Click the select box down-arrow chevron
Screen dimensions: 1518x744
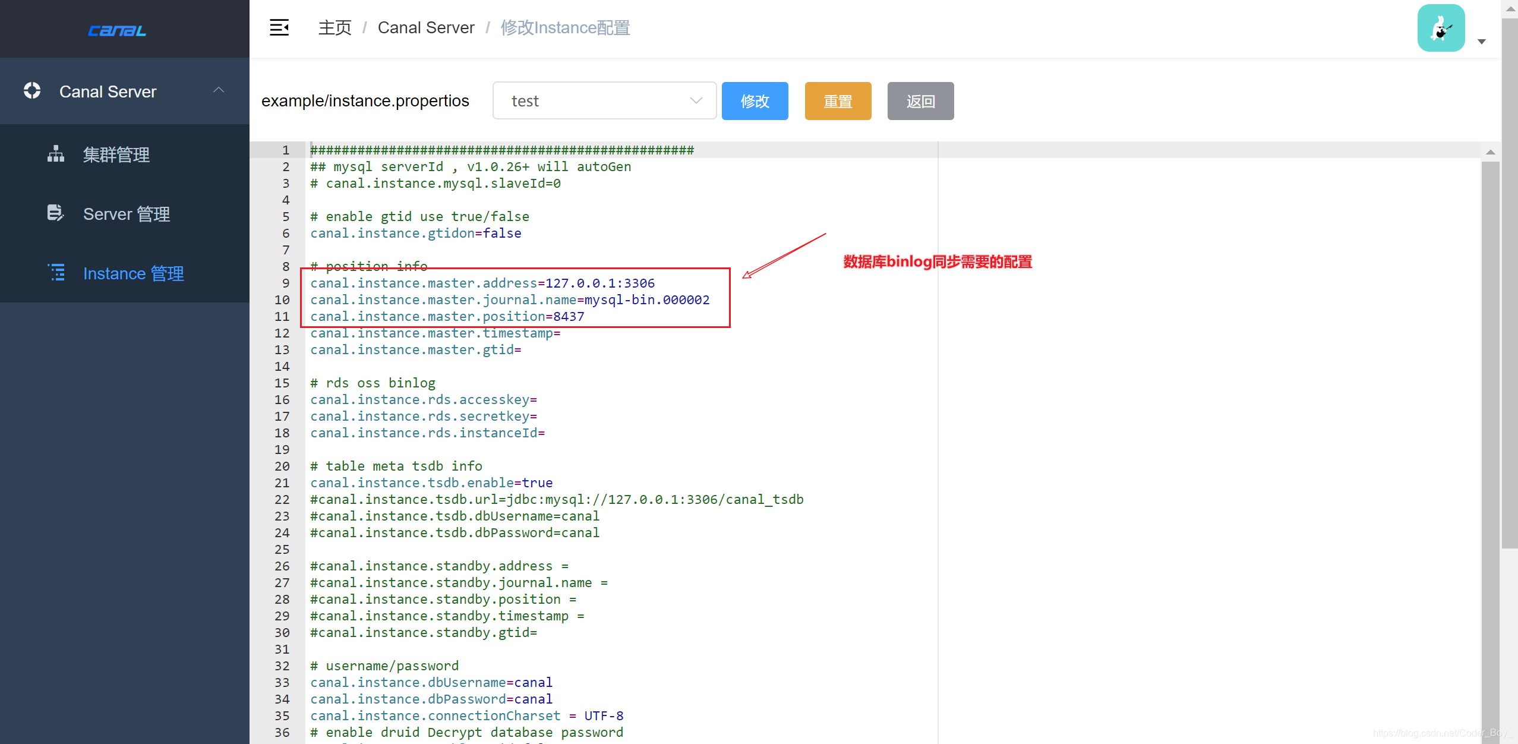click(696, 101)
